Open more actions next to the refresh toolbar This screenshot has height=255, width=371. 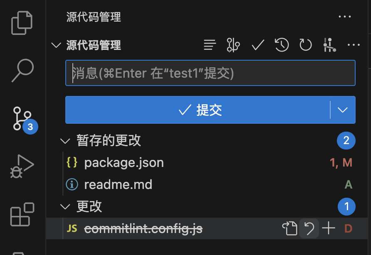354,45
